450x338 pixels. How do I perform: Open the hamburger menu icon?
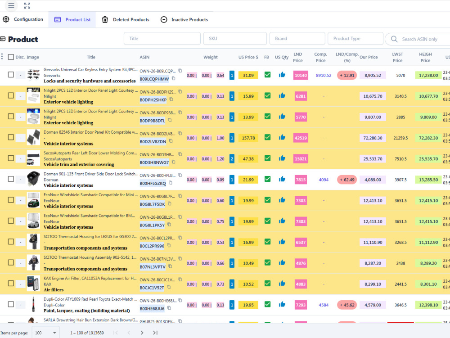[x=11, y=5]
